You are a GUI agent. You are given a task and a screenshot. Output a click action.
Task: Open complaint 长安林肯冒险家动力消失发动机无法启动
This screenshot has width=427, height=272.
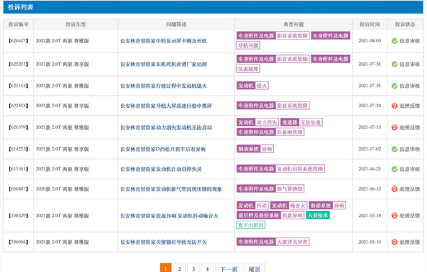tap(166, 127)
